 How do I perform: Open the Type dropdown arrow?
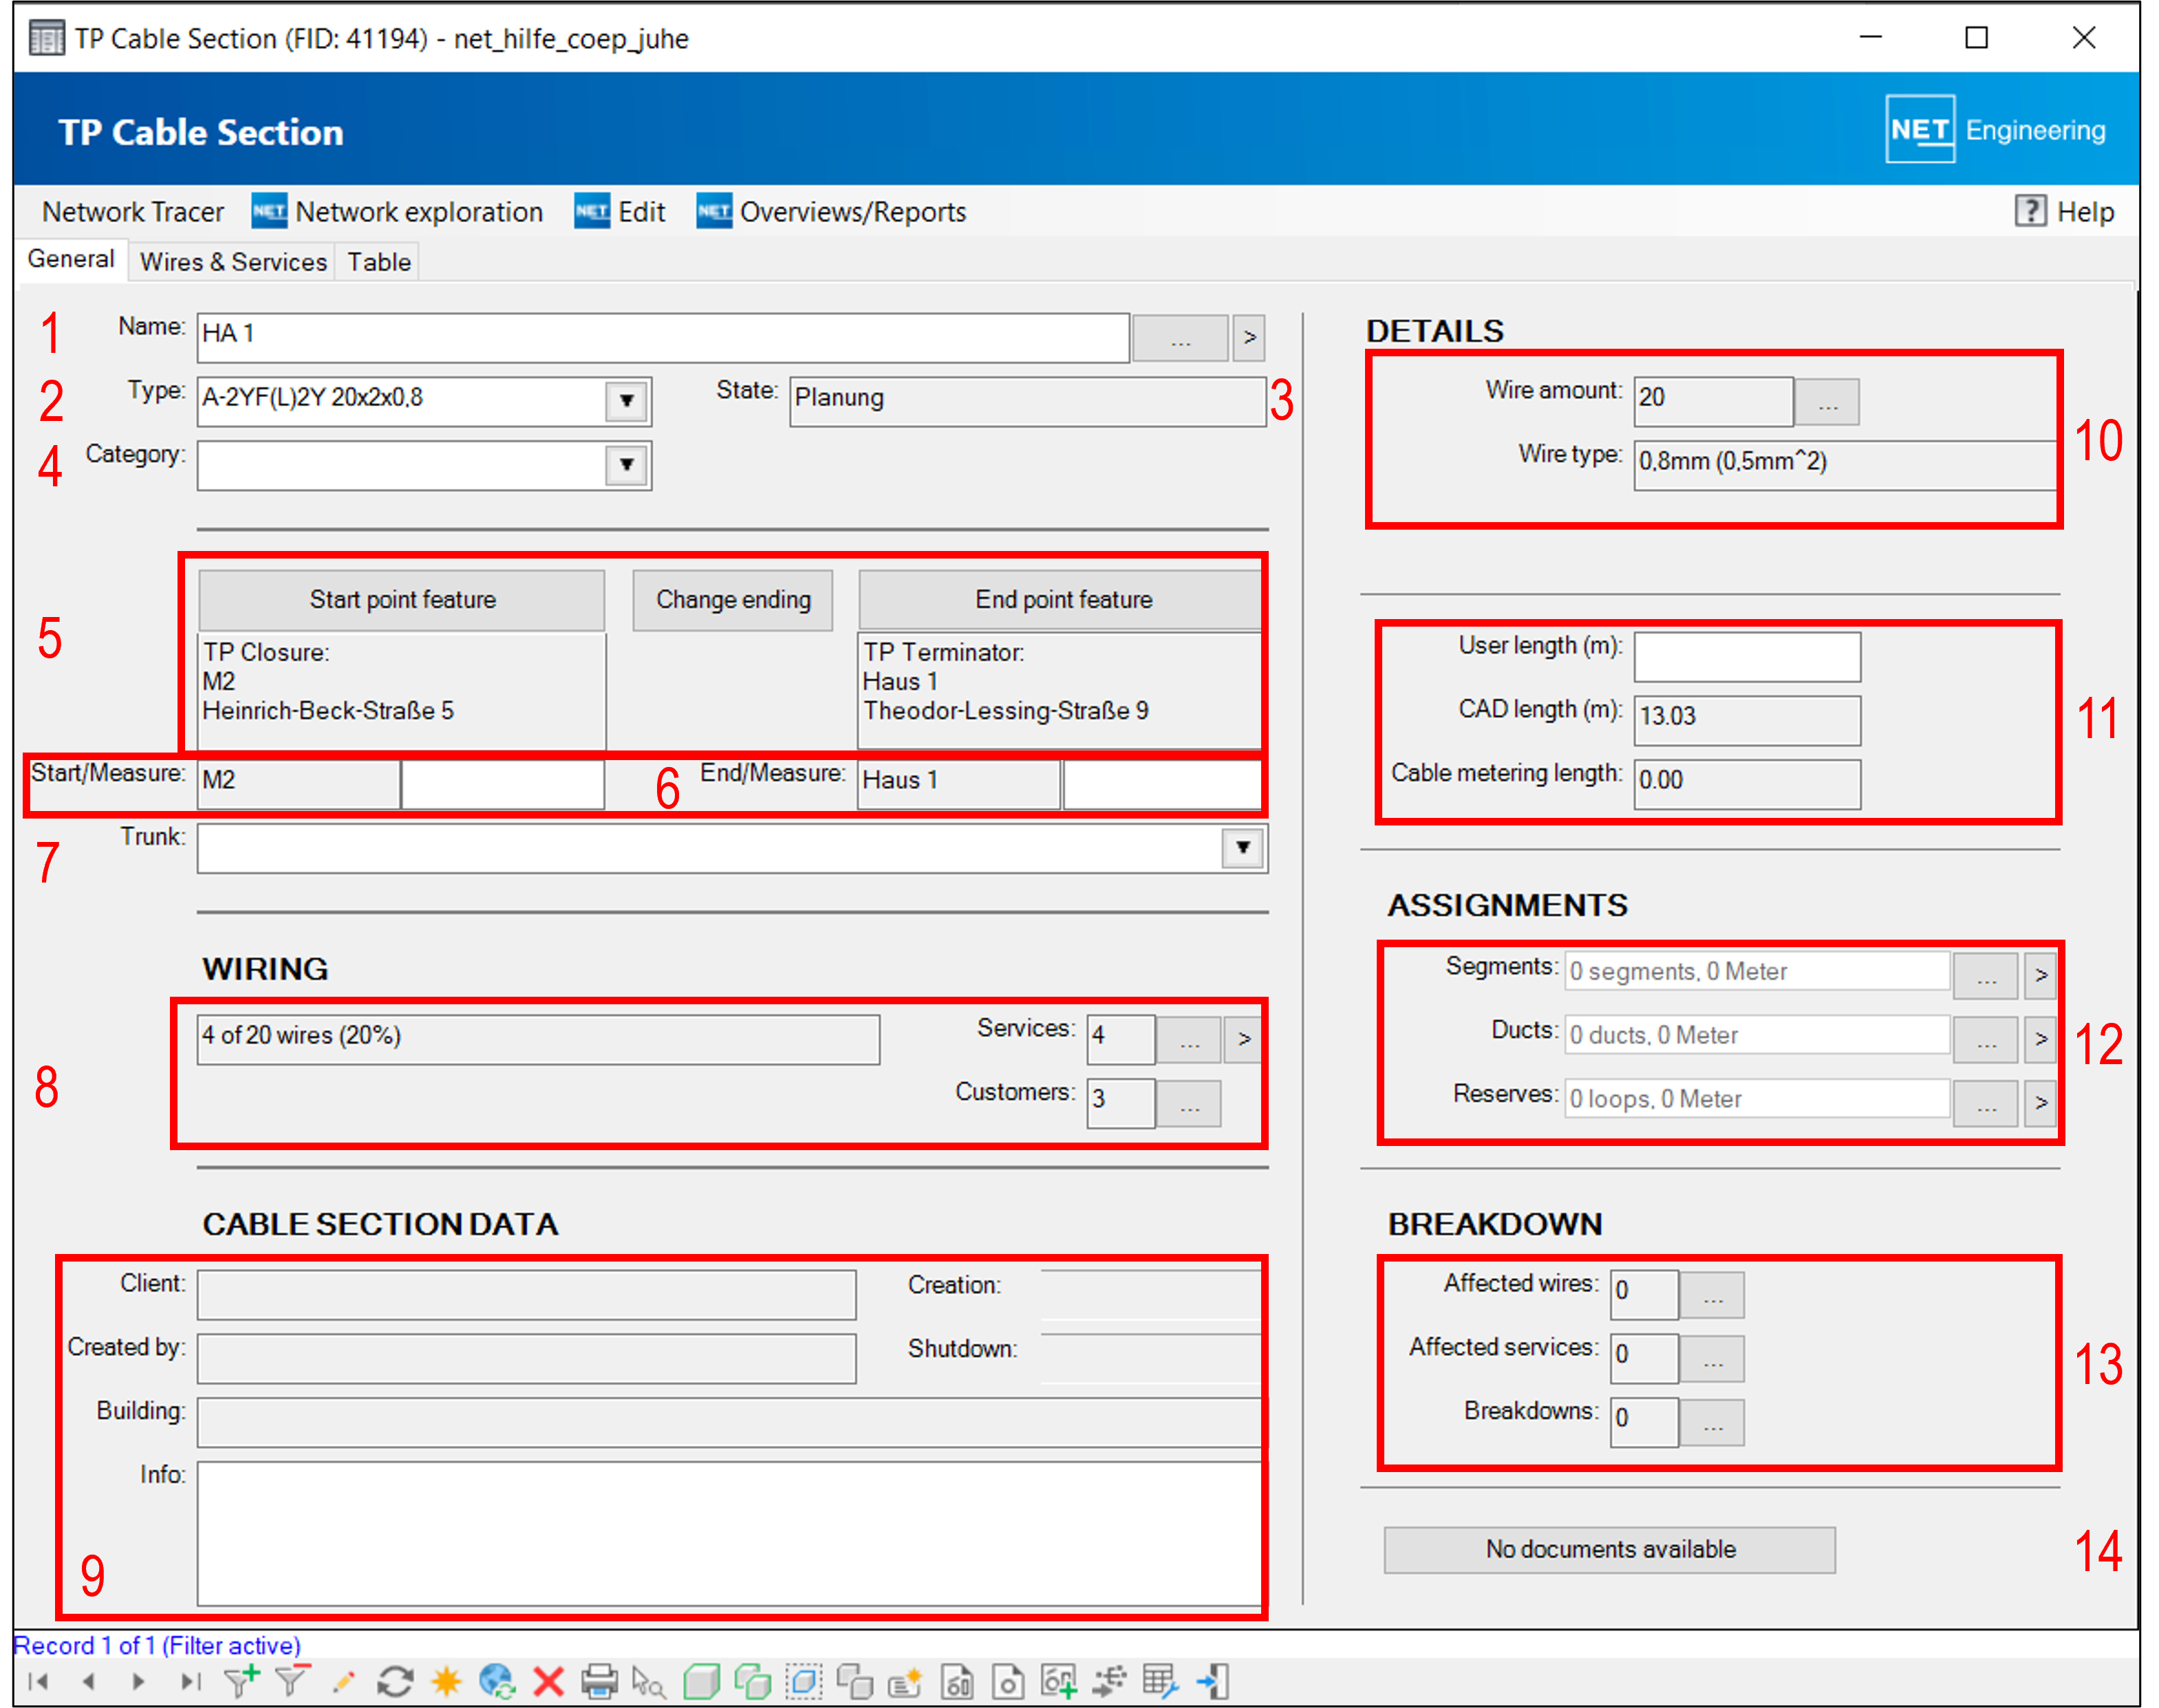(627, 401)
